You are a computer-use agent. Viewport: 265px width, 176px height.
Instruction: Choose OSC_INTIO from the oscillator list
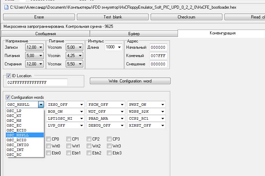18,145
